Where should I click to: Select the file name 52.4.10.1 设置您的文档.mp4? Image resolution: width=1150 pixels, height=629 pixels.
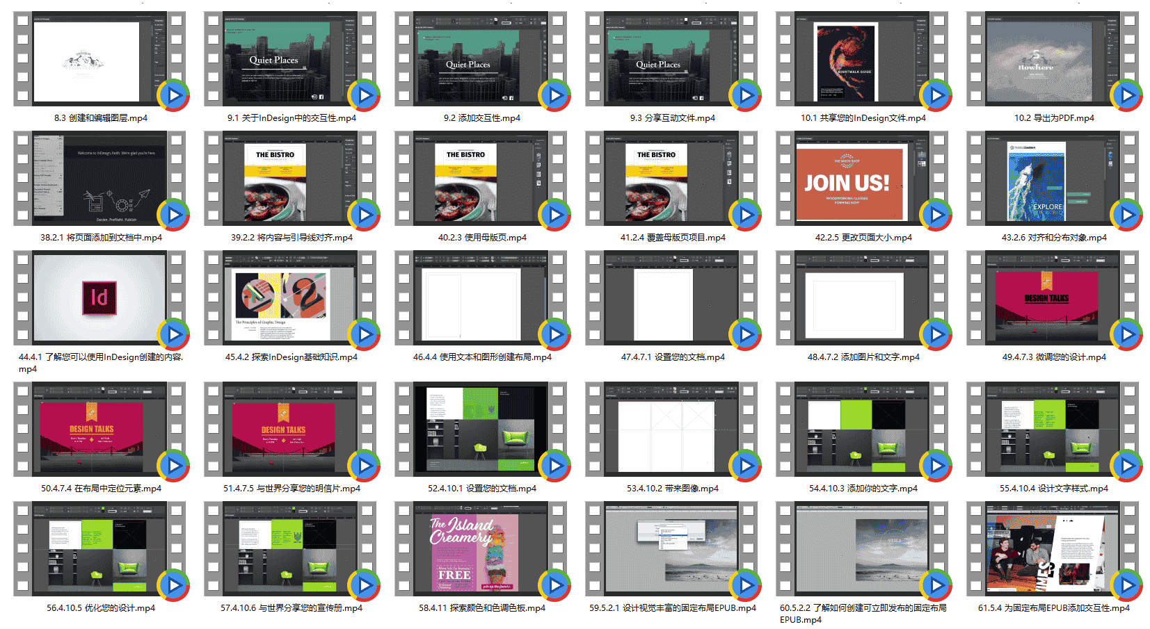(x=481, y=489)
